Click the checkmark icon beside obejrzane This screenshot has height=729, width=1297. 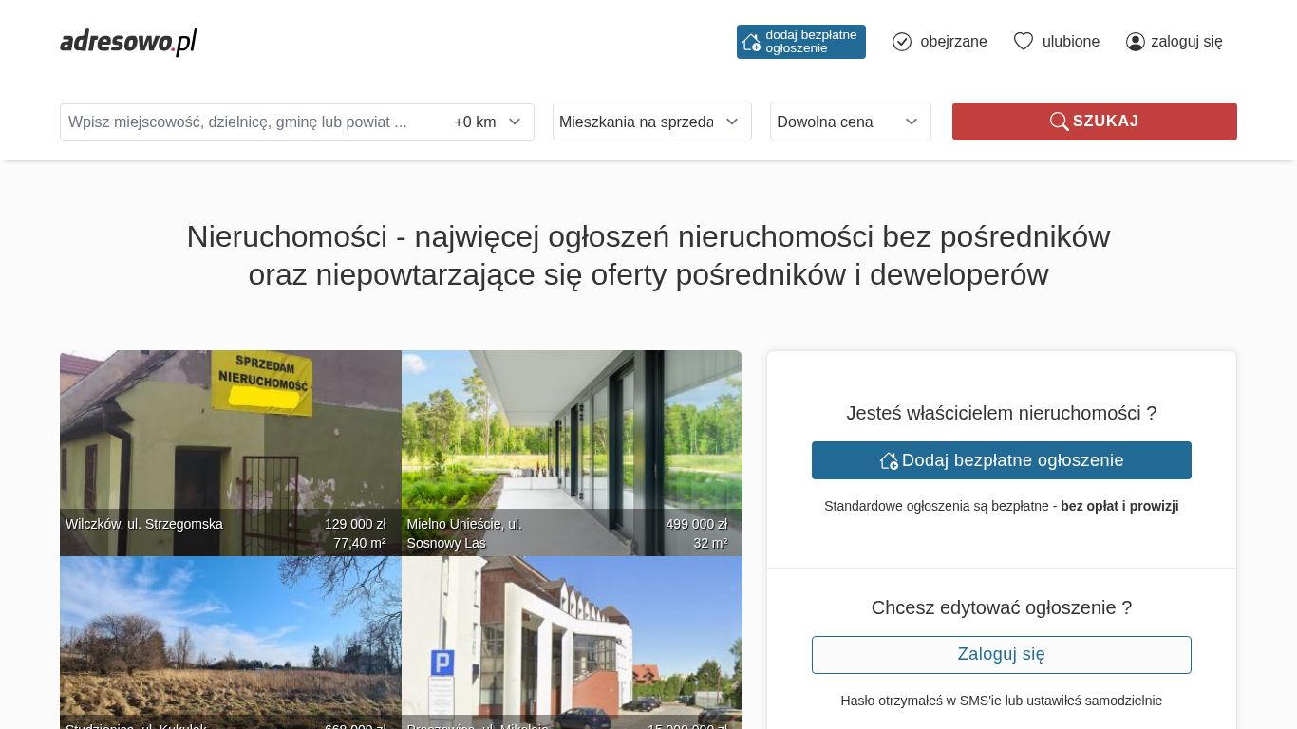point(902,42)
